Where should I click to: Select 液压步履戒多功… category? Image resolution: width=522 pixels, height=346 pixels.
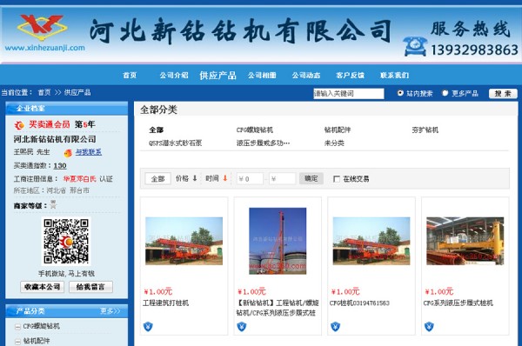[x=263, y=143]
